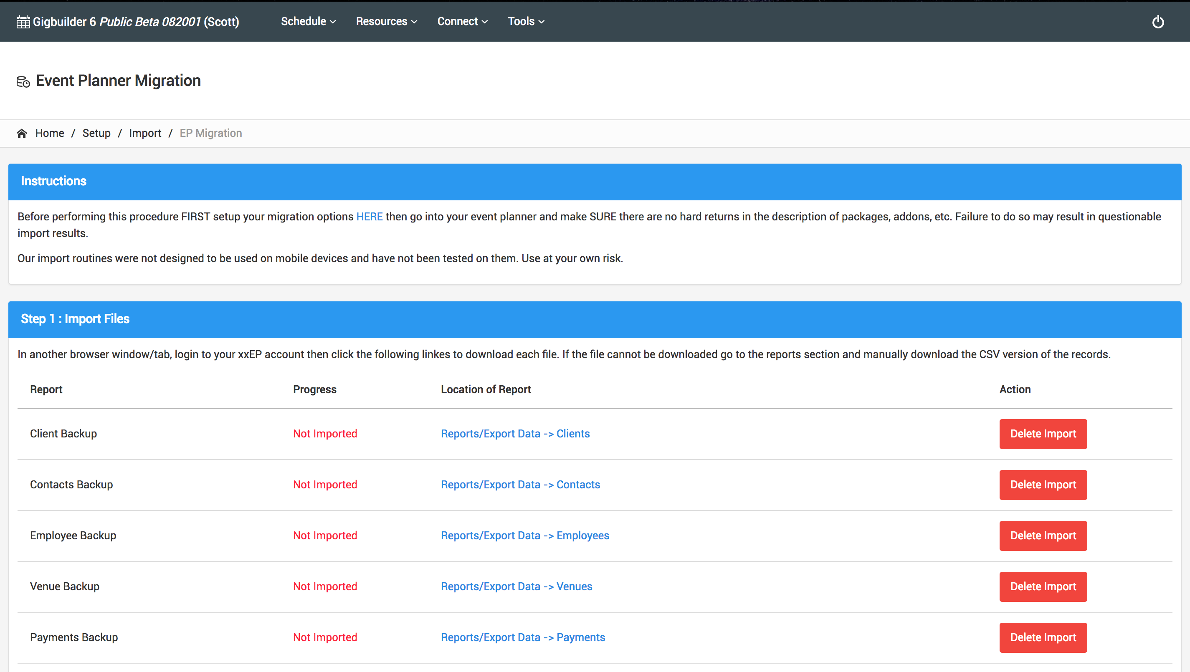Viewport: 1190px width, 672px height.
Task: Click Home breadcrumb text link
Action: pyautogui.click(x=49, y=133)
